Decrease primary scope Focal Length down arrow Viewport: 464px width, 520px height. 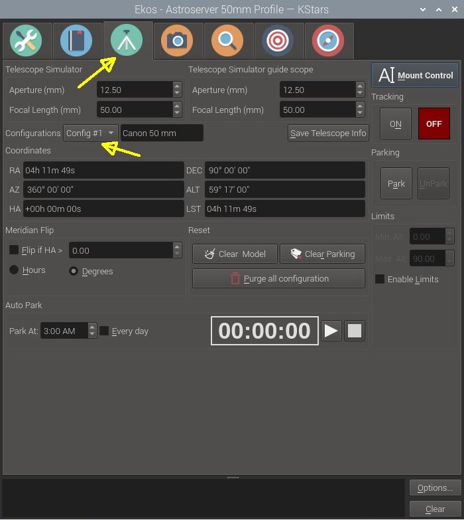point(177,114)
